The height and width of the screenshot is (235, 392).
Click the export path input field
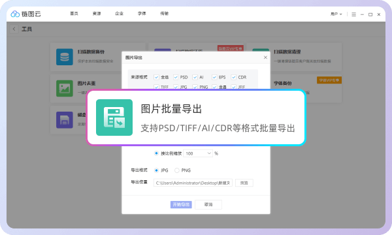coord(193,183)
